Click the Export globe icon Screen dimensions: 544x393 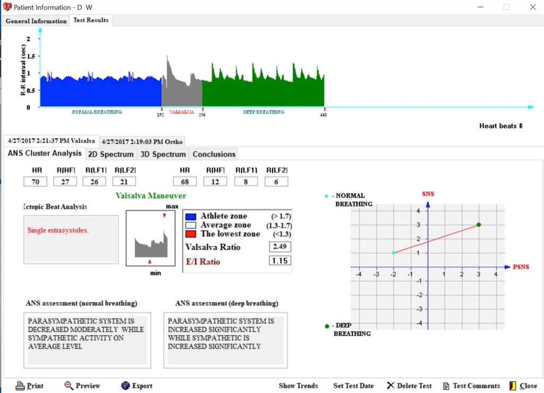pos(125,386)
